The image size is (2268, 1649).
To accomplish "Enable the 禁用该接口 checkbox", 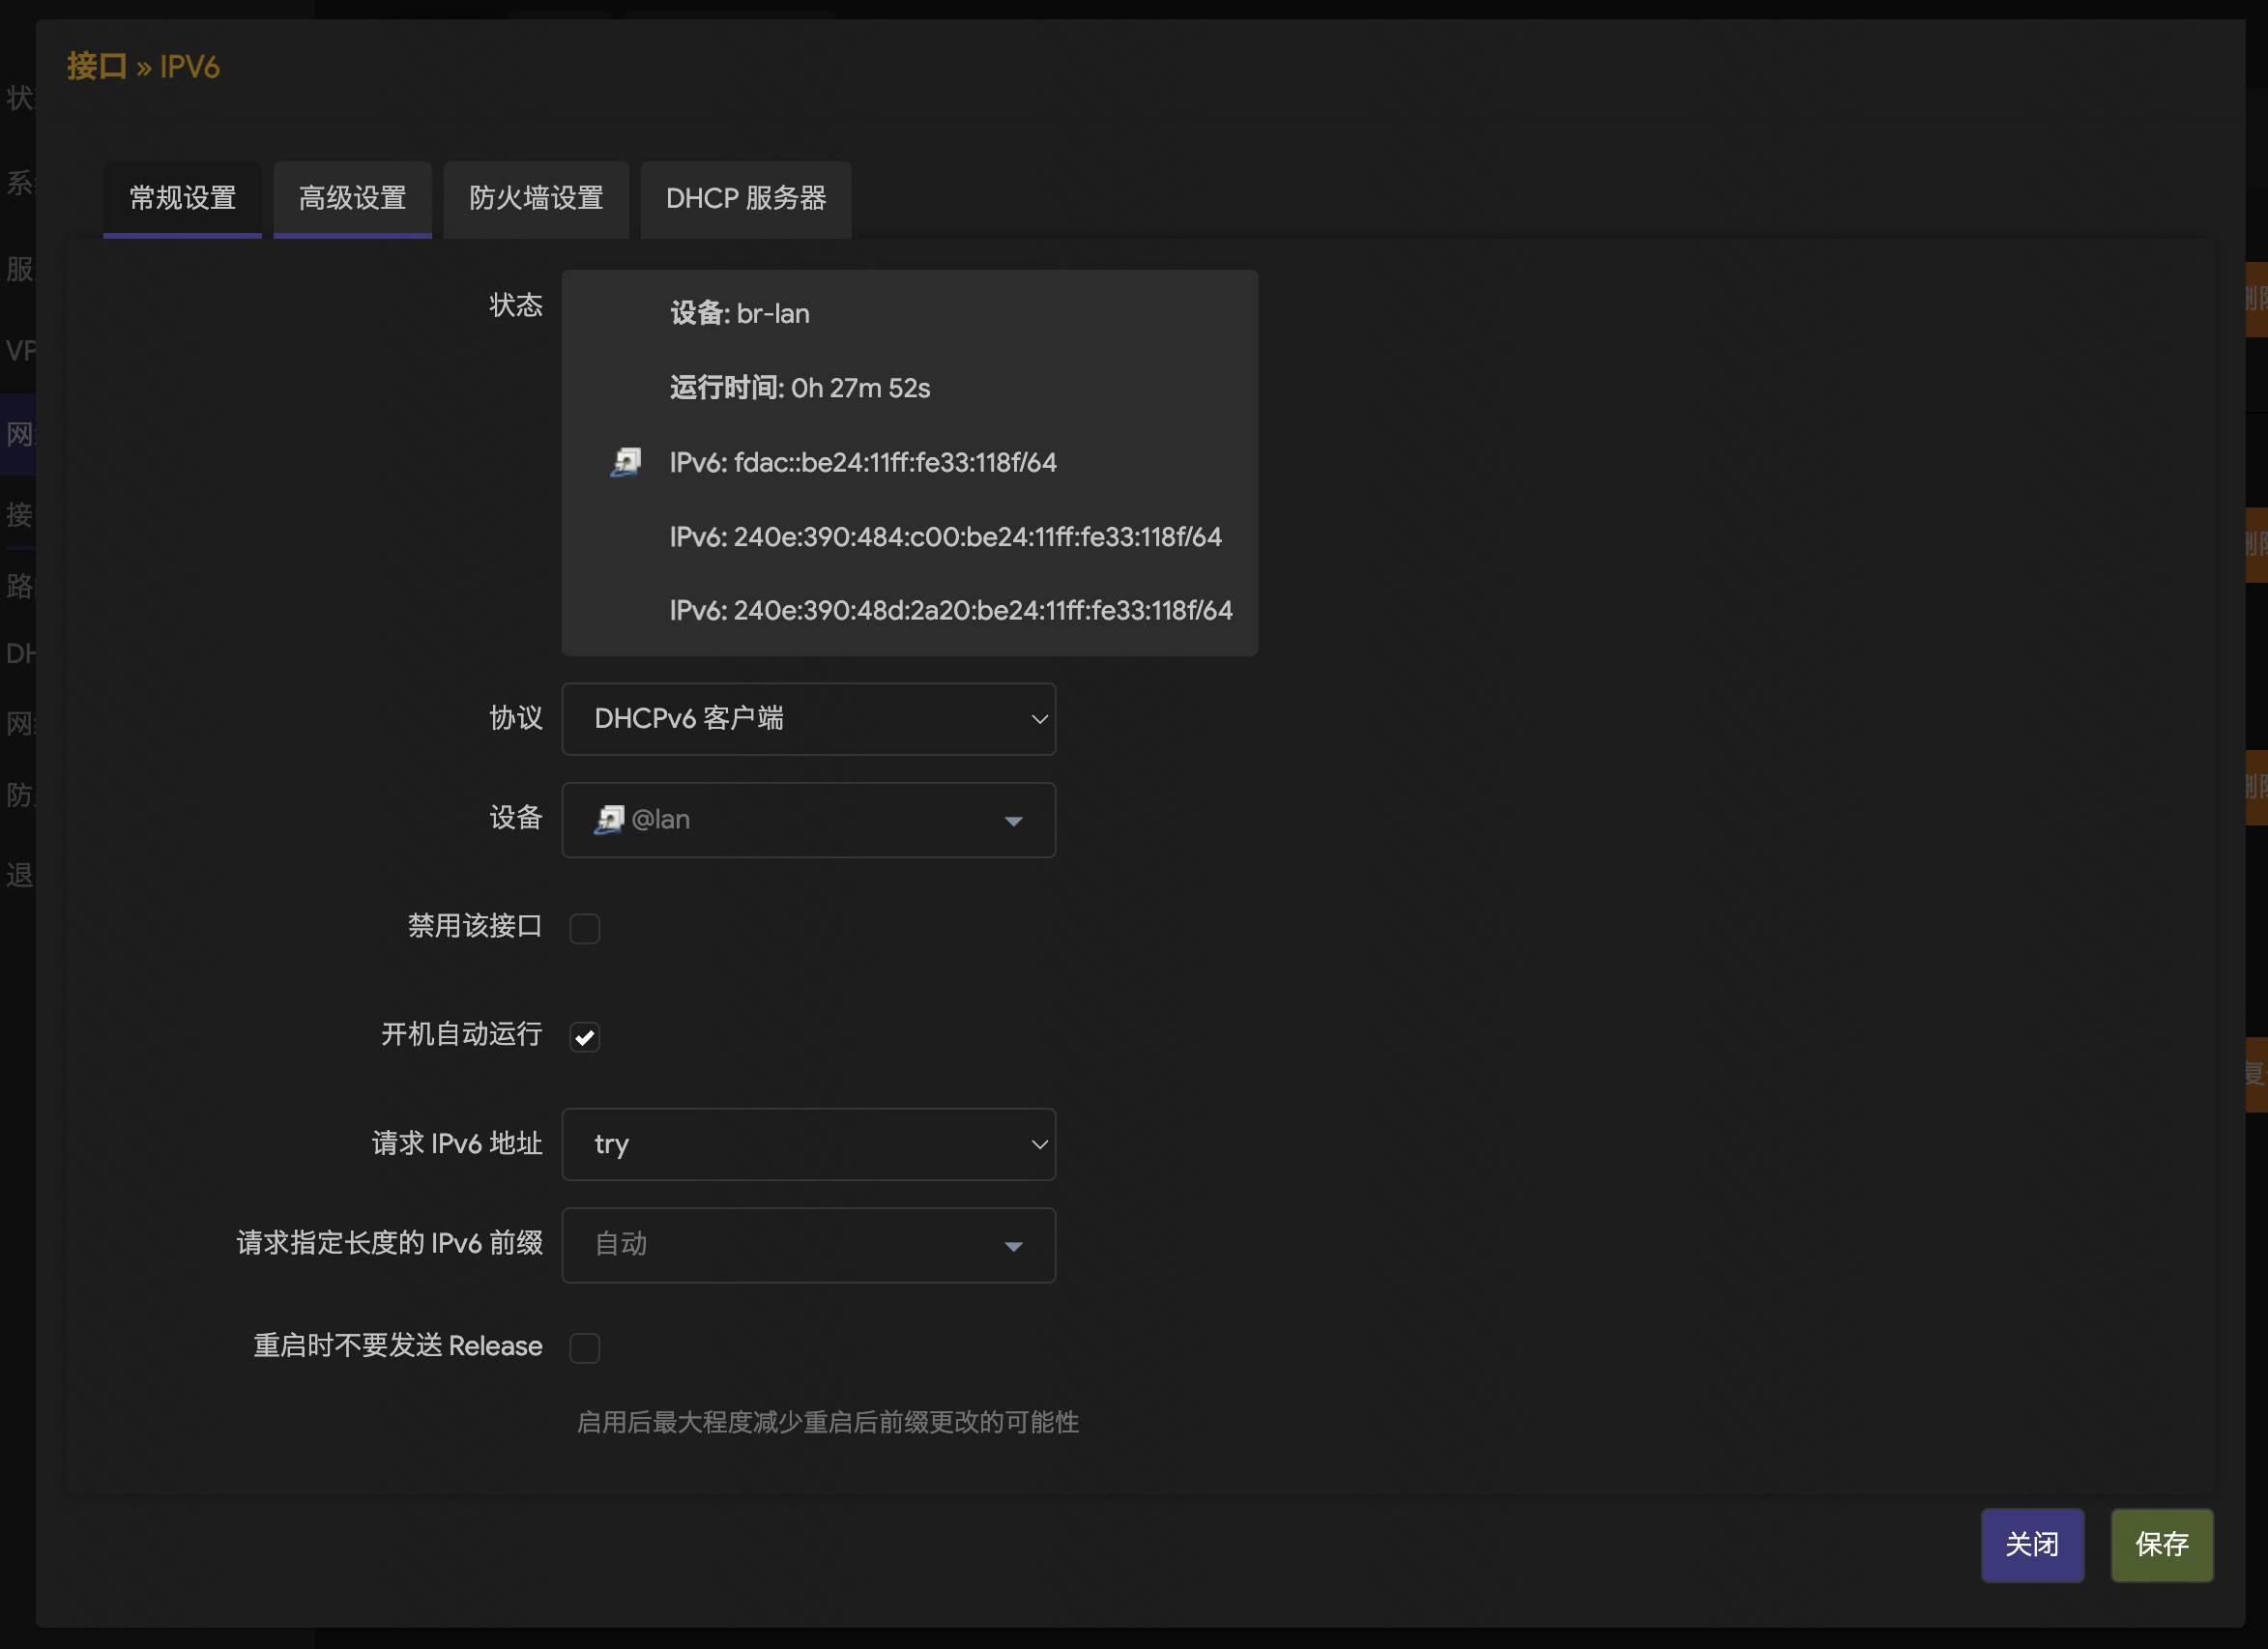I will [585, 929].
